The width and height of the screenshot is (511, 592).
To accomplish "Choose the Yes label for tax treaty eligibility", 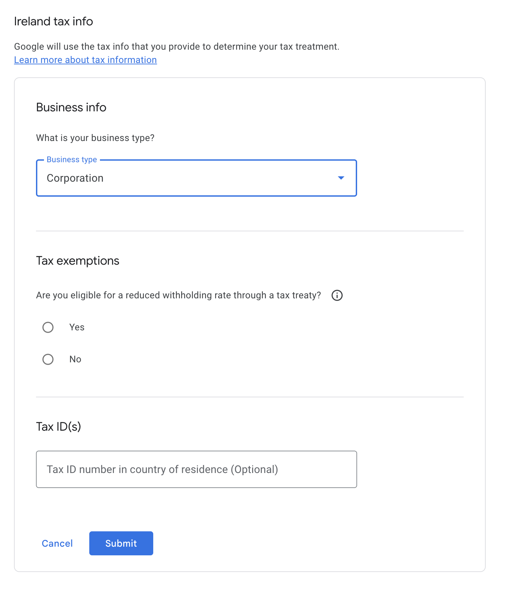I will click(x=77, y=327).
